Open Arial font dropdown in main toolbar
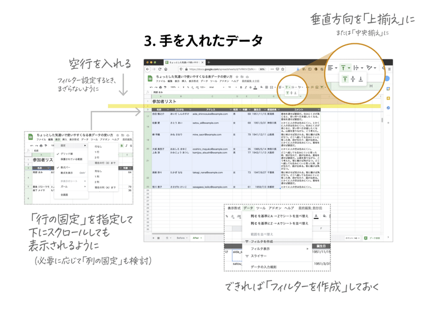The image size is (445, 310). pyautogui.click(x=216, y=87)
